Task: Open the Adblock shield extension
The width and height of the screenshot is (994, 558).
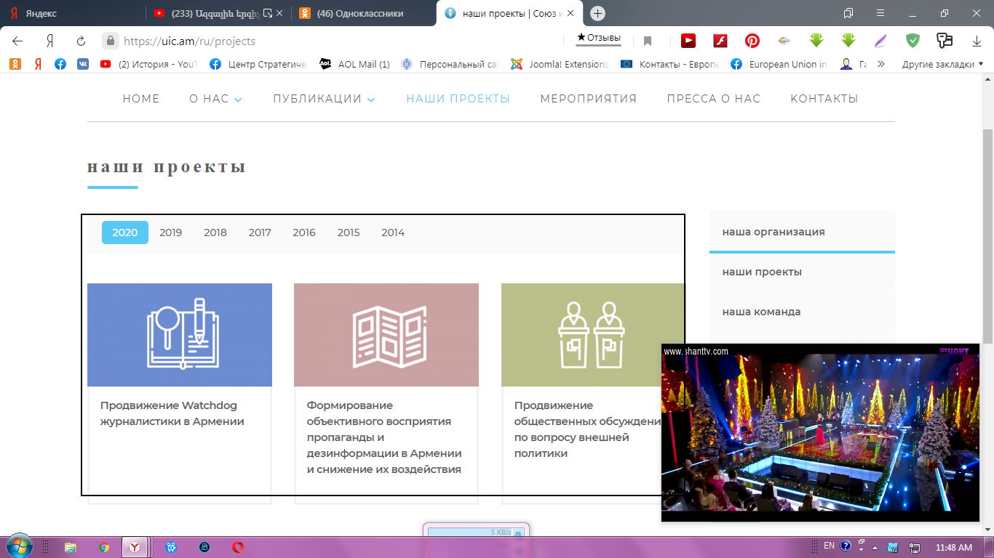Action: pyautogui.click(x=913, y=41)
